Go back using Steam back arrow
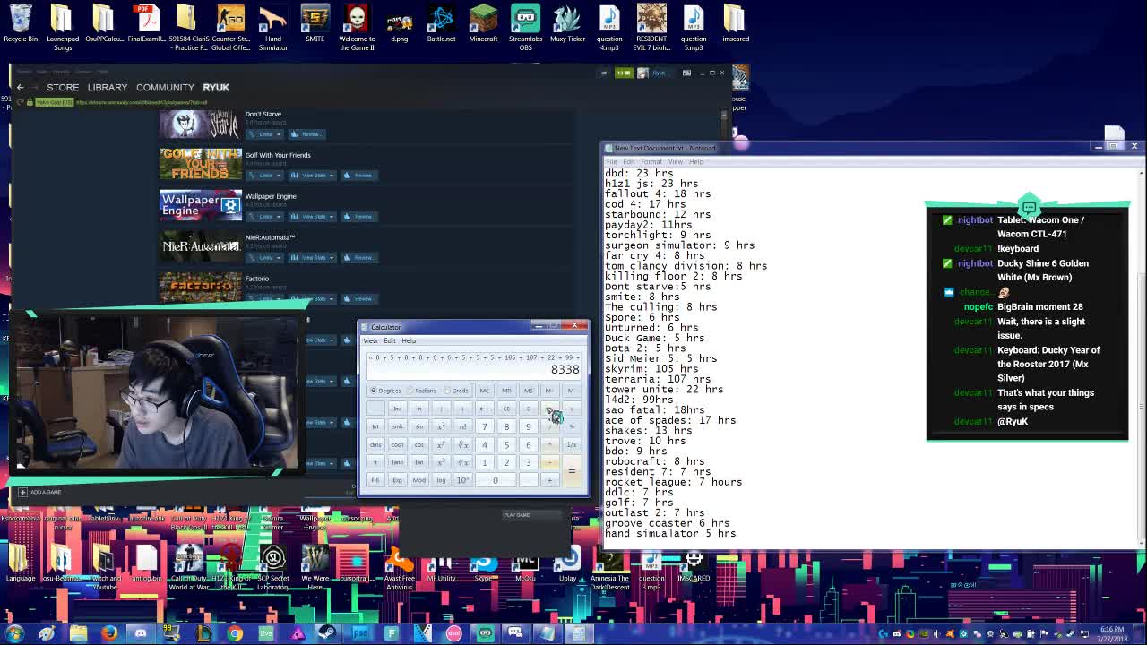 (x=20, y=87)
